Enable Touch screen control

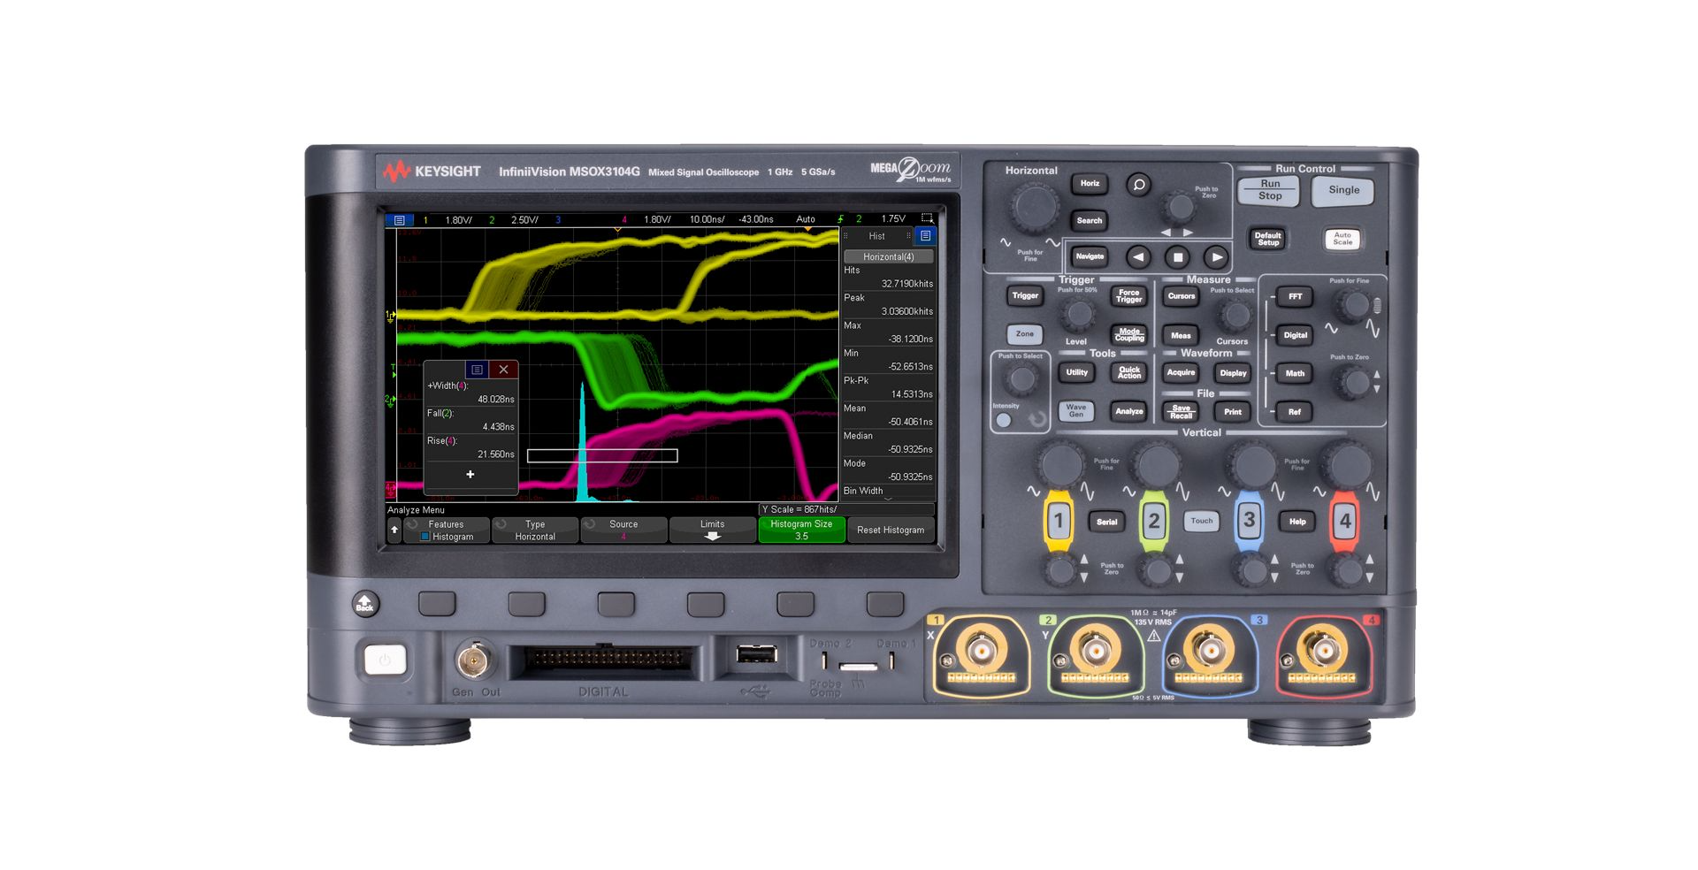[x=1200, y=521]
